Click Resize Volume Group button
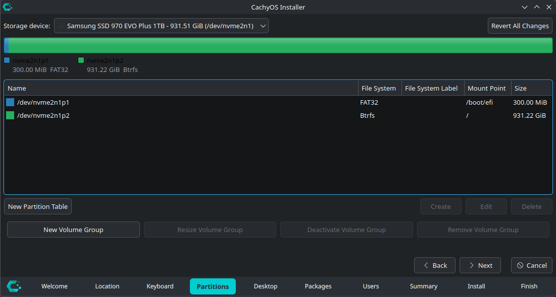The width and height of the screenshot is (556, 297). pos(210,230)
